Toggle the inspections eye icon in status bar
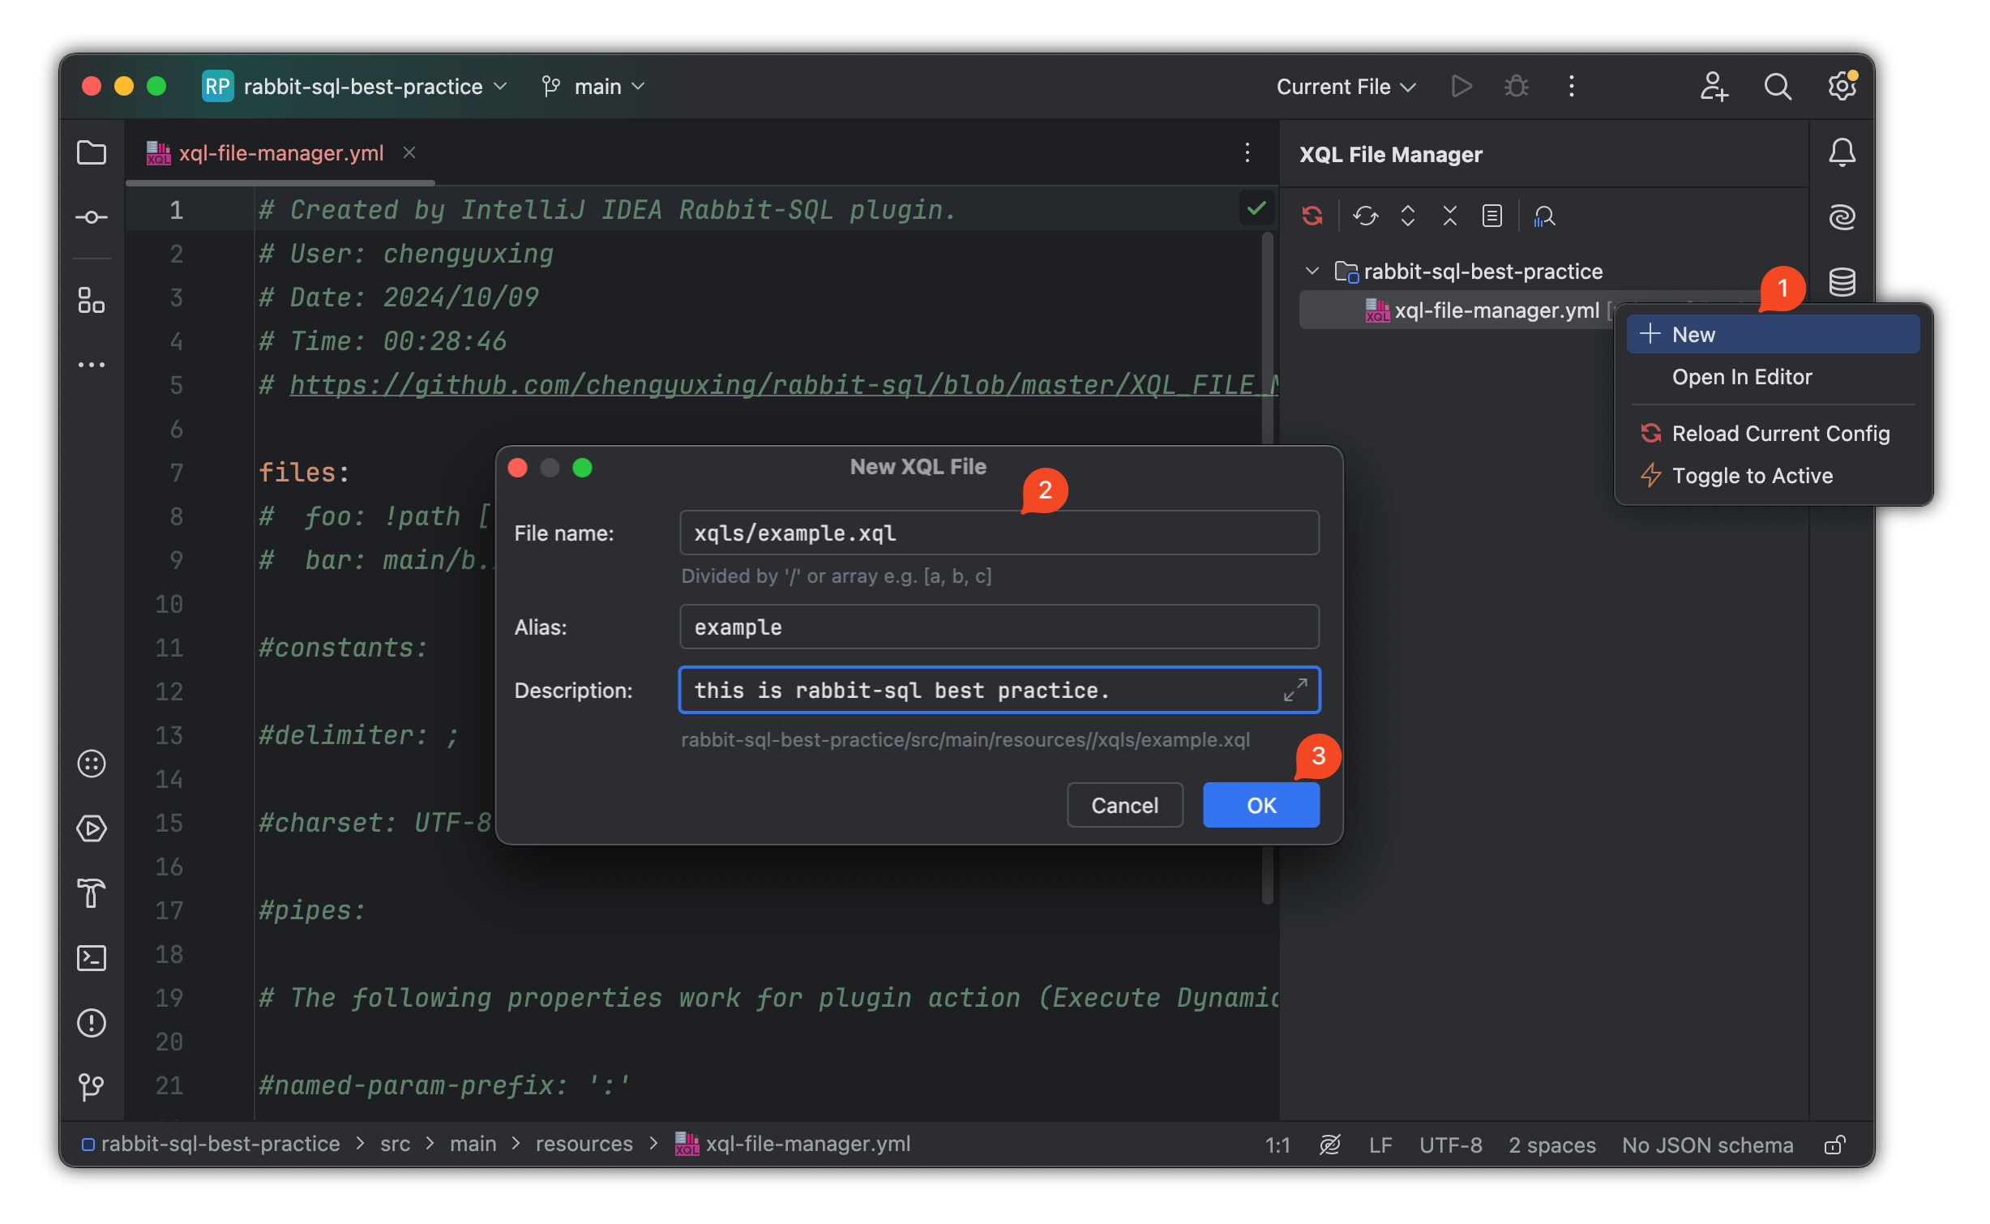 (1330, 1145)
